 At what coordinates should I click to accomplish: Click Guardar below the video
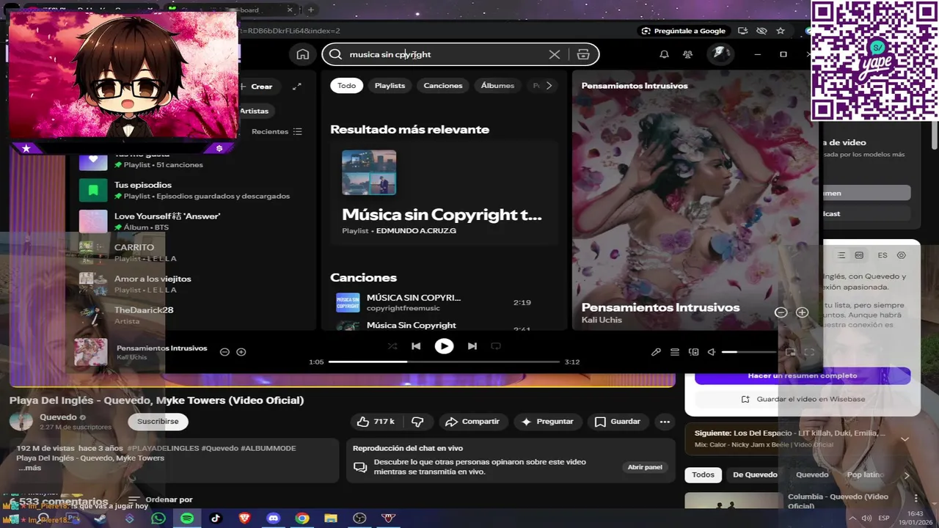(x=618, y=422)
